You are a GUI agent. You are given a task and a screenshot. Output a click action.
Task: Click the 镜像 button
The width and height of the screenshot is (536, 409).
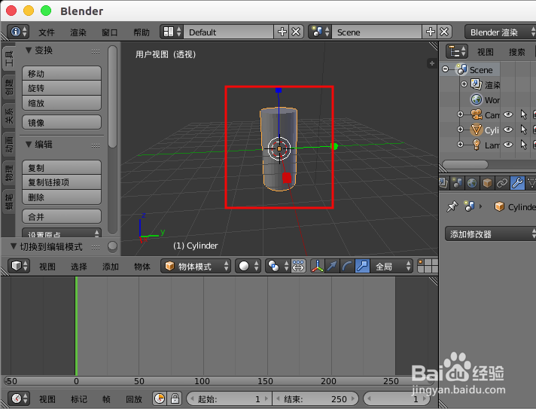[62, 123]
